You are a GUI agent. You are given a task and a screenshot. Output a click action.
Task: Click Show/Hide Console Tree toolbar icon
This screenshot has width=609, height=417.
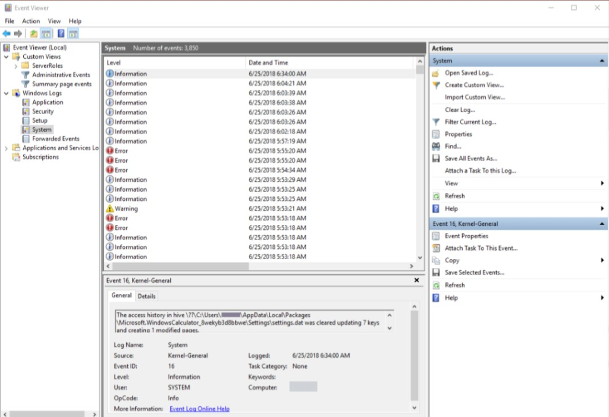click(46, 34)
